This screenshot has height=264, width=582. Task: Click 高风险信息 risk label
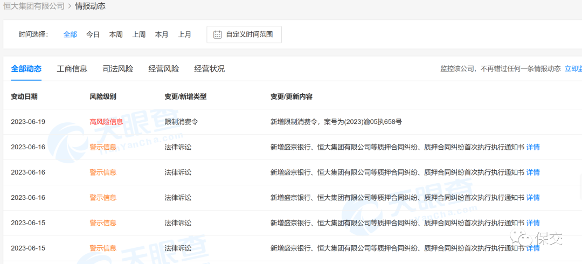click(106, 122)
